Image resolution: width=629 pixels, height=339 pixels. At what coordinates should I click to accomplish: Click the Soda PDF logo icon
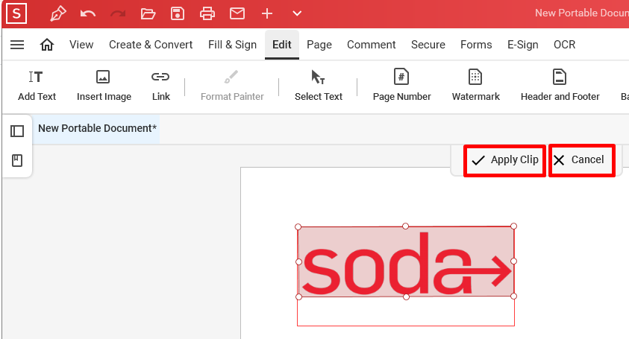tap(16, 13)
